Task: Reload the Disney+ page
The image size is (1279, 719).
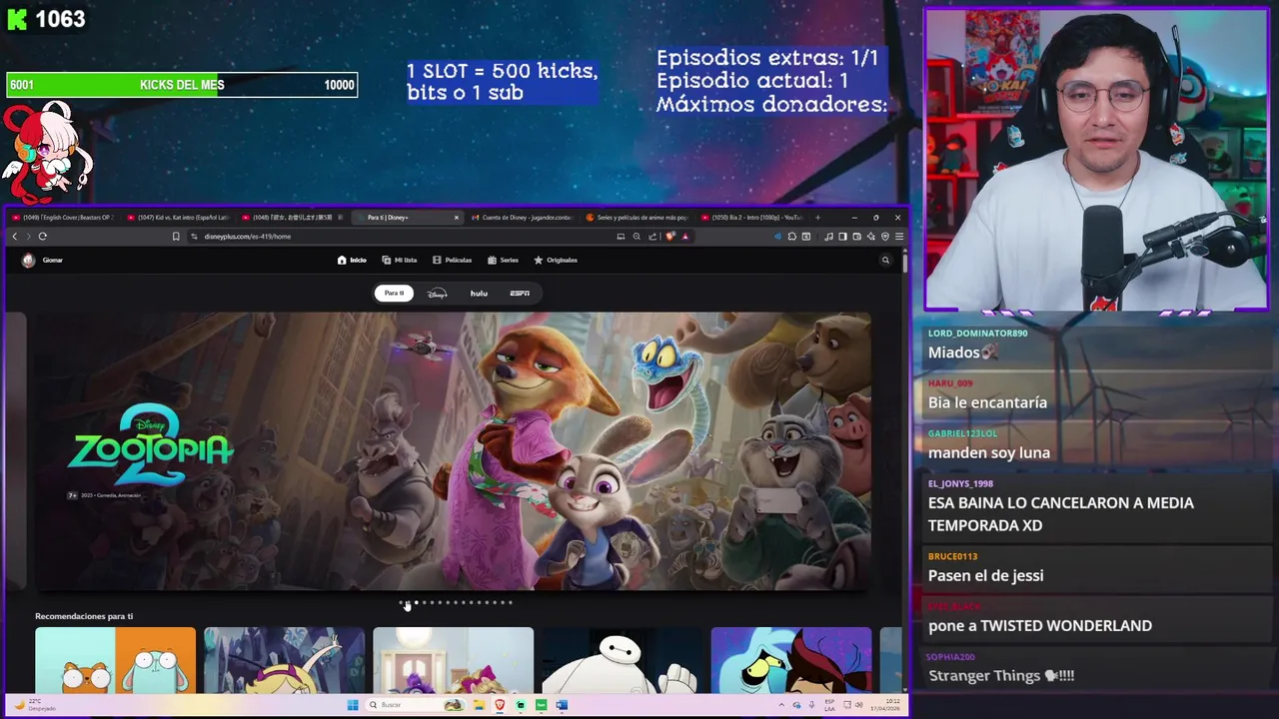Action: (x=42, y=237)
